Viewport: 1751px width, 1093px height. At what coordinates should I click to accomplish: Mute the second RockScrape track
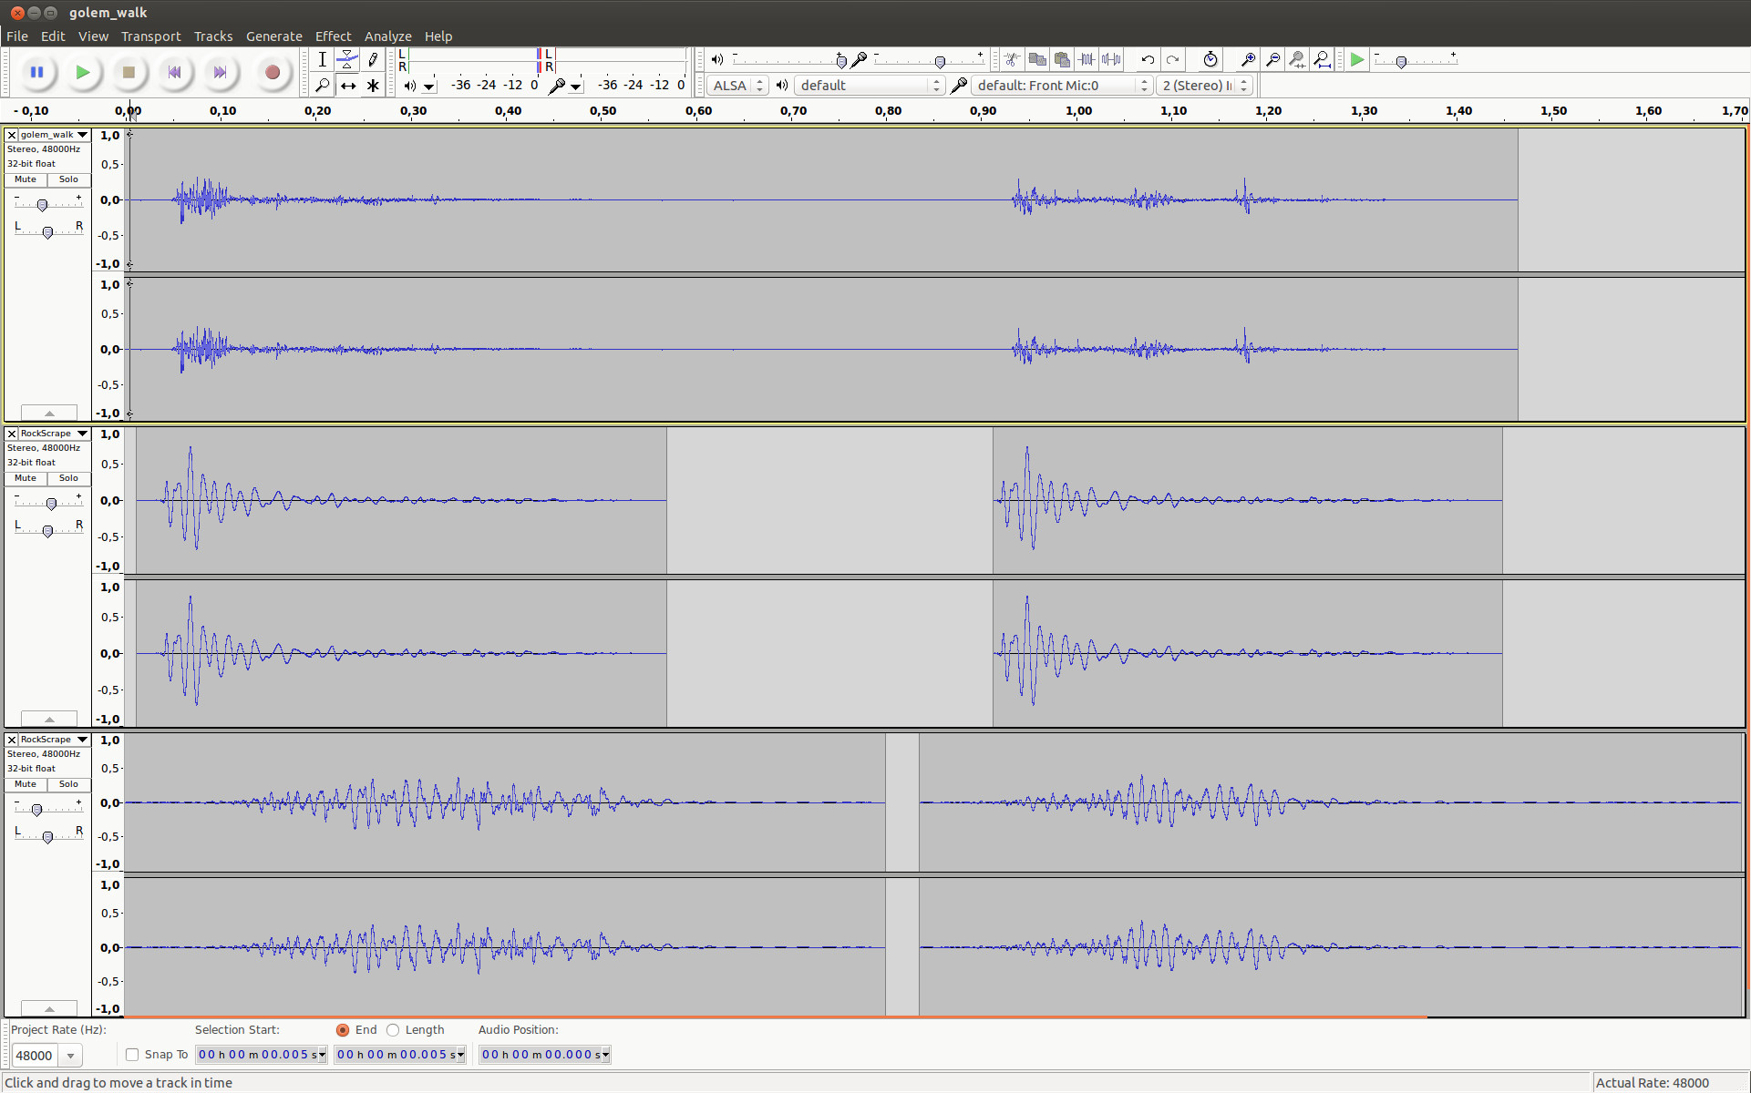tap(26, 784)
